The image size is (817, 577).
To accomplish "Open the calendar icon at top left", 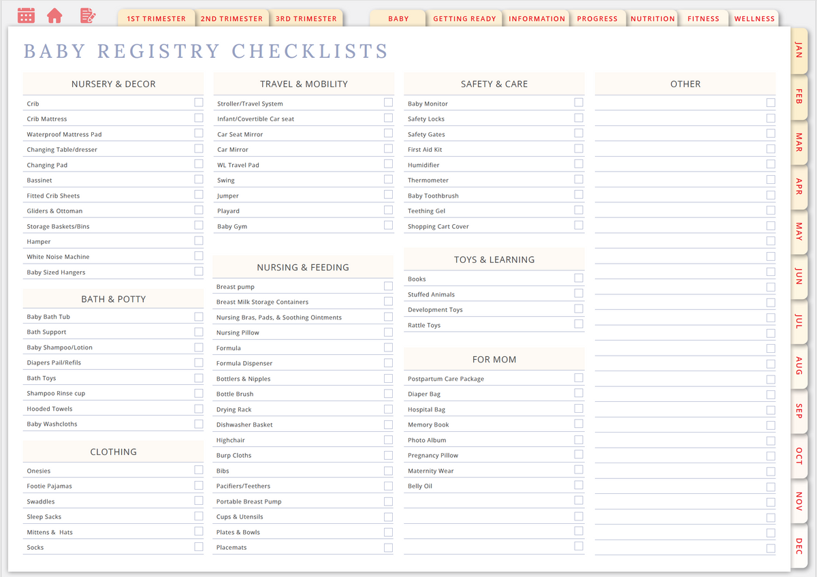I will [26, 15].
